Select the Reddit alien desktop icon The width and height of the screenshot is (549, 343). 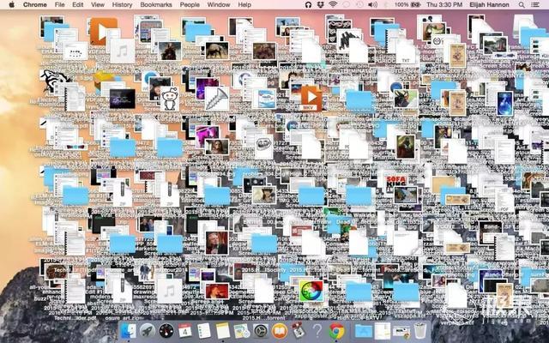coord(170,99)
